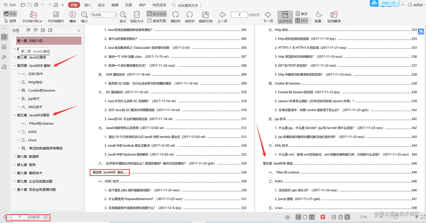Open the 文件 menu

(x=9, y=5)
